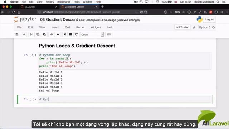Image resolution: width=229 pixels, height=129 pixels.
Task: Open the Jupyter Help menu
Action: pyautogui.click(x=110, y=27)
